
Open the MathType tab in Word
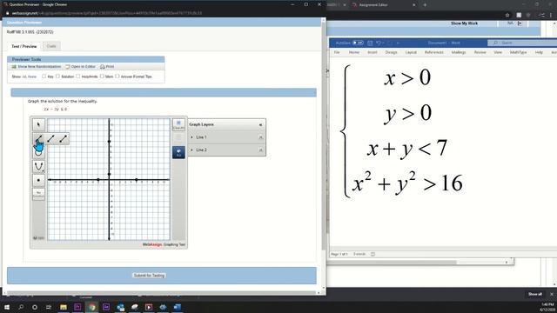(519, 52)
